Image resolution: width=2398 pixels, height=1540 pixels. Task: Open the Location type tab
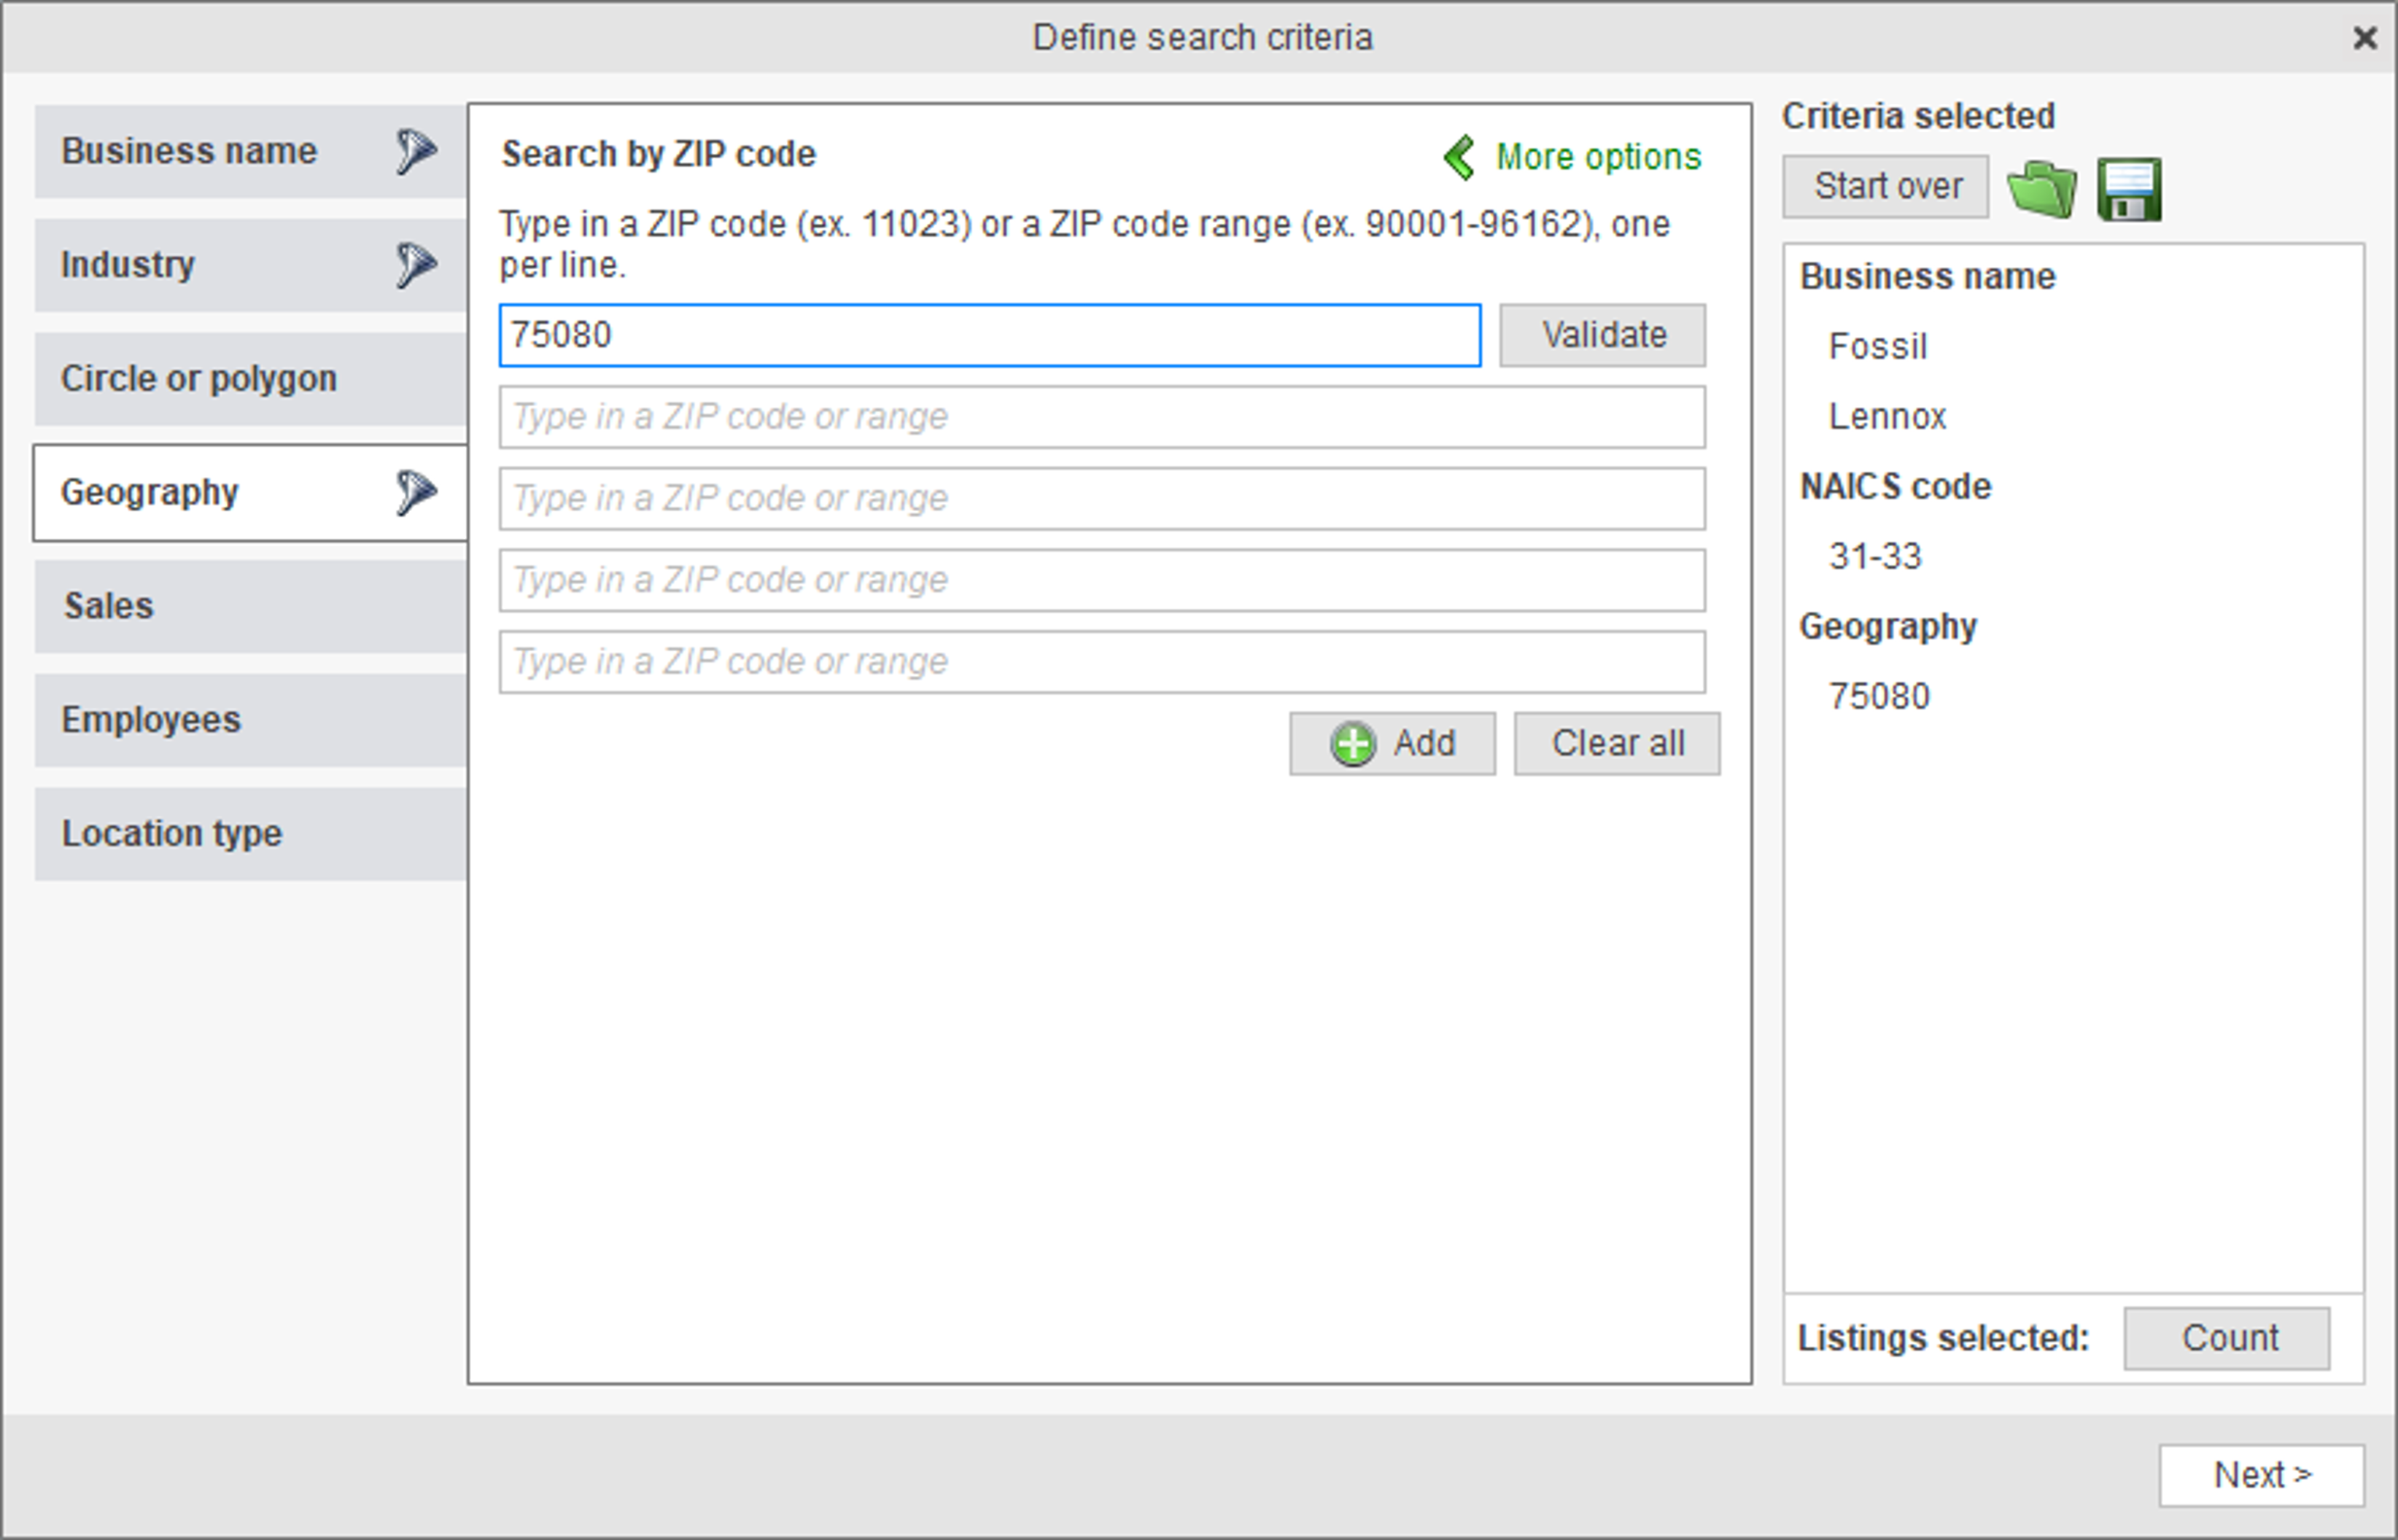pyautogui.click(x=251, y=834)
